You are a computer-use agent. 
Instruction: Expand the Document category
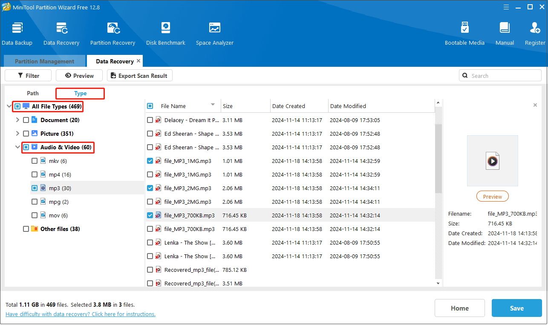(17, 120)
